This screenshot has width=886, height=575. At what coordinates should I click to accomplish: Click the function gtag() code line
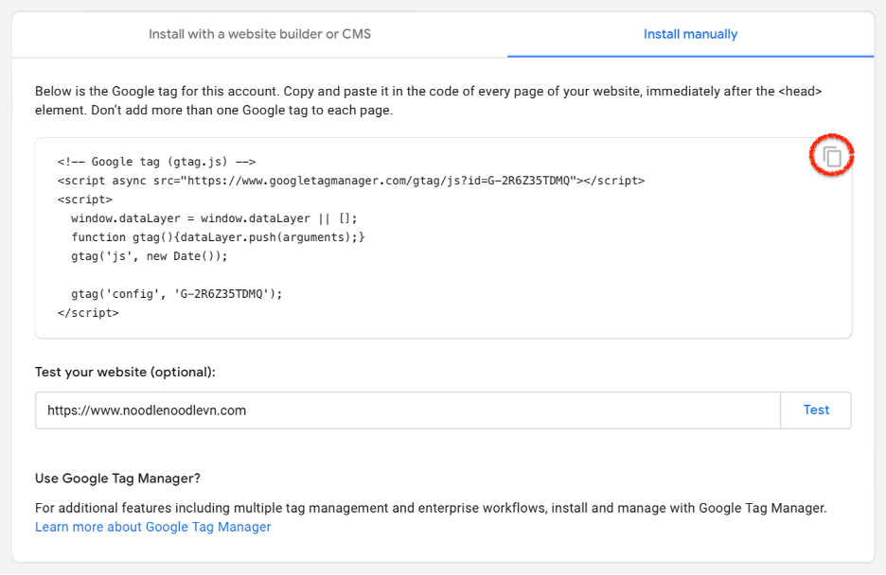[218, 237]
